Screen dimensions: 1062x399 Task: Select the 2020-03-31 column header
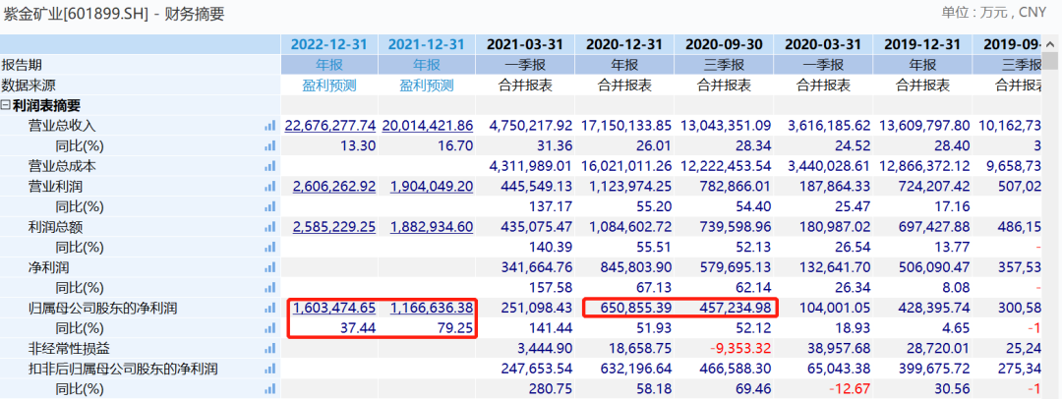pyautogui.click(x=823, y=44)
